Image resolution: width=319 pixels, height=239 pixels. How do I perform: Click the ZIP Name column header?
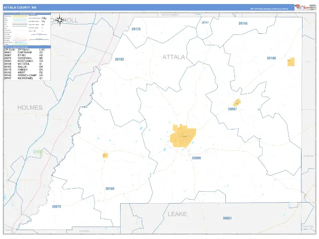23,50
